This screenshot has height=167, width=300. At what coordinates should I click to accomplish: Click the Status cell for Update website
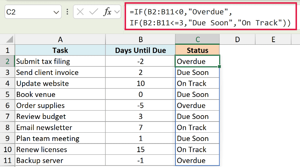coord(198,83)
